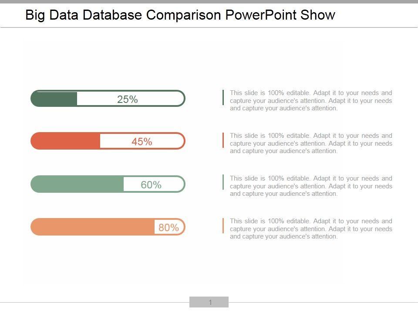Click the dark green fill of 25% bar
418x314 pixels.
coord(54,99)
